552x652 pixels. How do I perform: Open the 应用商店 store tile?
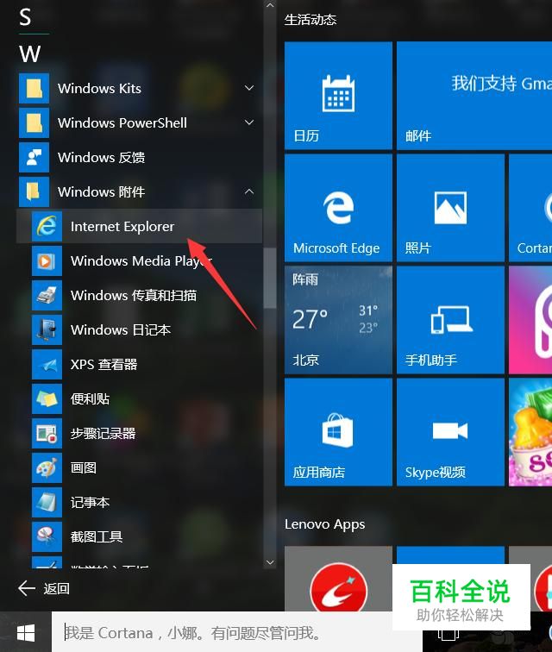pos(338,432)
